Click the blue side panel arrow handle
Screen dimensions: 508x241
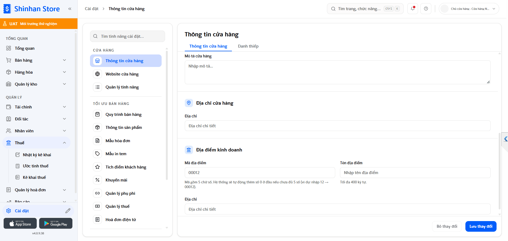point(505,139)
